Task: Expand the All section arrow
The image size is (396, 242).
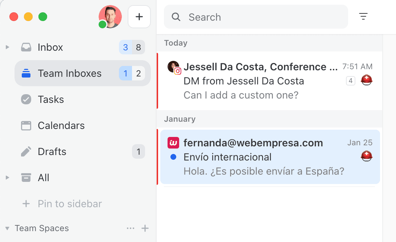Action: [x=7, y=178]
